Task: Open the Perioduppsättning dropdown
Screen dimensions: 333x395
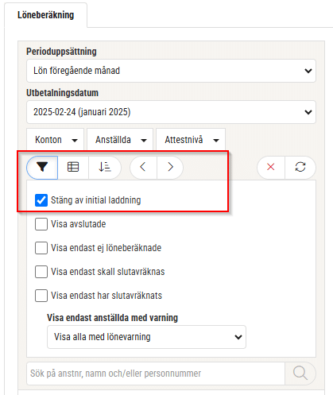Action: click(x=171, y=71)
